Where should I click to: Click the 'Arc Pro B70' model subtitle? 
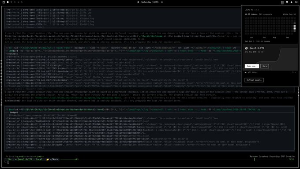pyautogui.click(x=251, y=52)
